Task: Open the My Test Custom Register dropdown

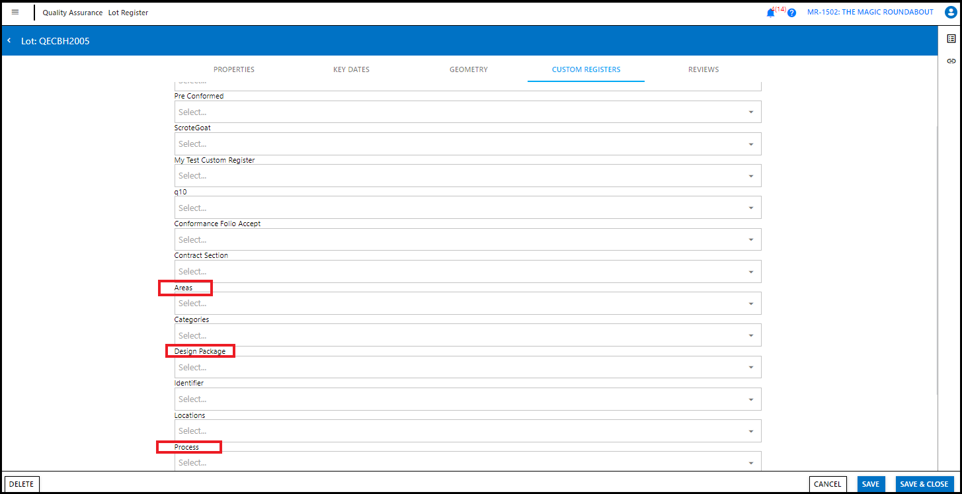Action: tap(468, 175)
